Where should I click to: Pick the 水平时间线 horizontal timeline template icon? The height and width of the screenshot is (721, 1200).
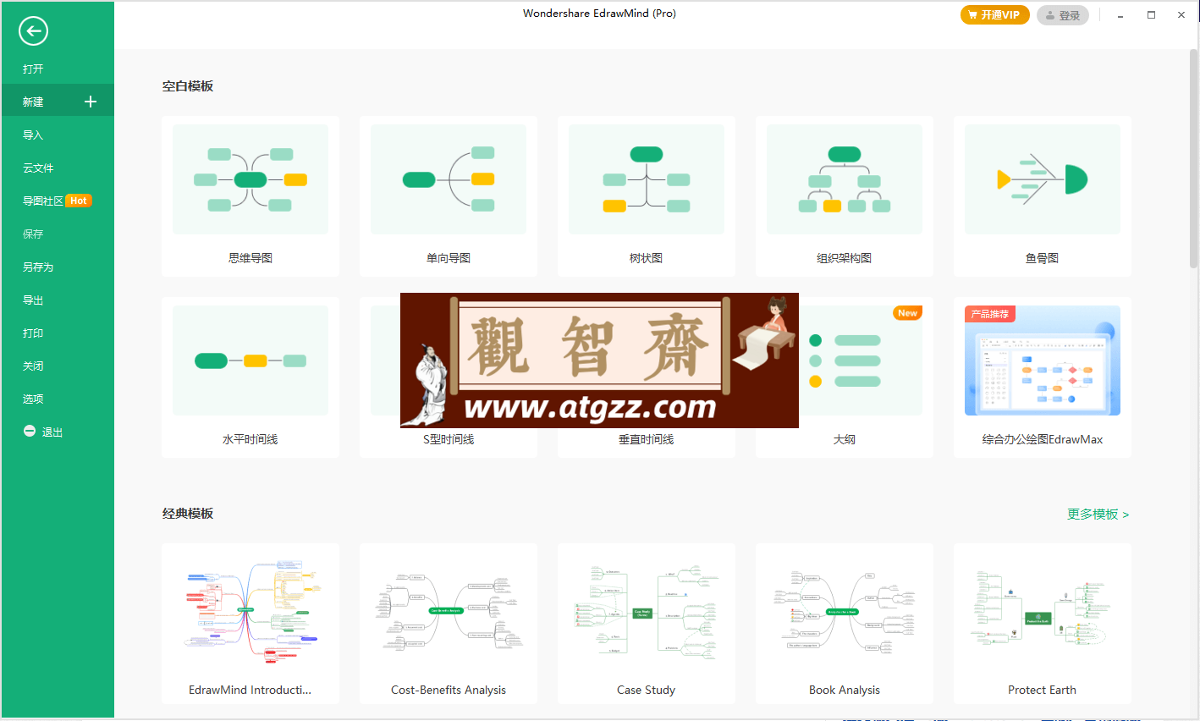pyautogui.click(x=250, y=360)
